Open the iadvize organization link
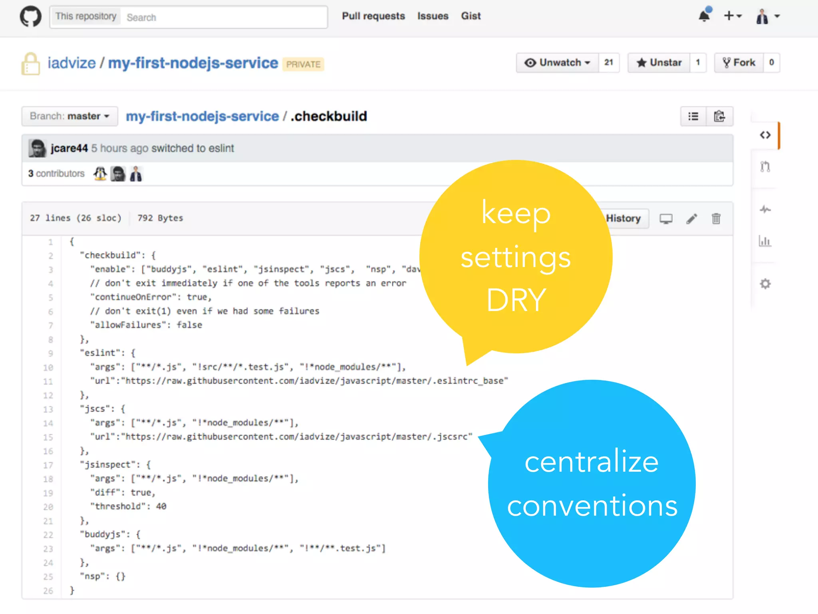The image size is (818, 614). pos(72,63)
